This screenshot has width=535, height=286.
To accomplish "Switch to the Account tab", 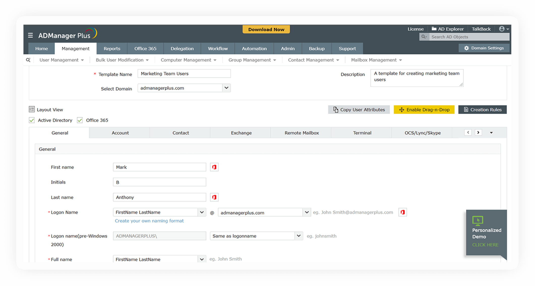I will 120,133.
